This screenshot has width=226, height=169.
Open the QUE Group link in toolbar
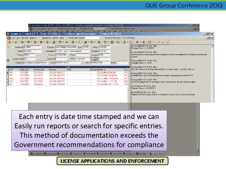(129, 38)
